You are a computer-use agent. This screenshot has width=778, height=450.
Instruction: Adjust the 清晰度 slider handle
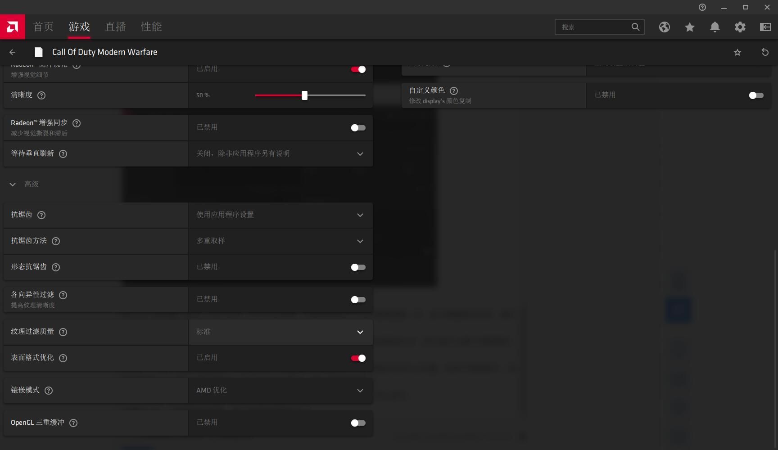click(305, 95)
